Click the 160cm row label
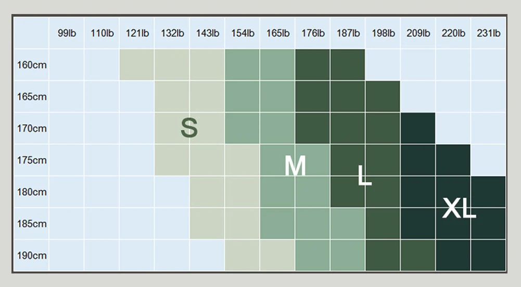521x287 pixels. pyautogui.click(x=32, y=65)
